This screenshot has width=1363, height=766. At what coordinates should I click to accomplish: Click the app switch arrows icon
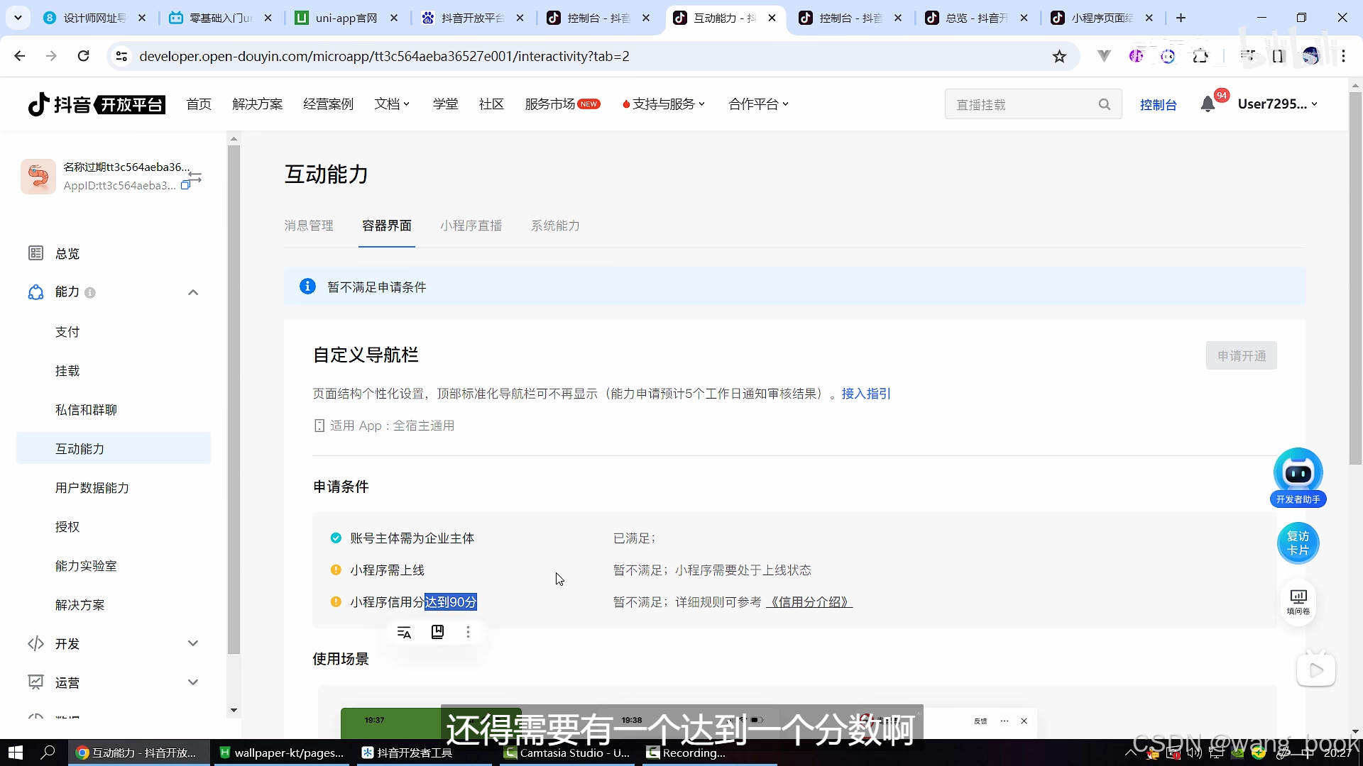195,176
